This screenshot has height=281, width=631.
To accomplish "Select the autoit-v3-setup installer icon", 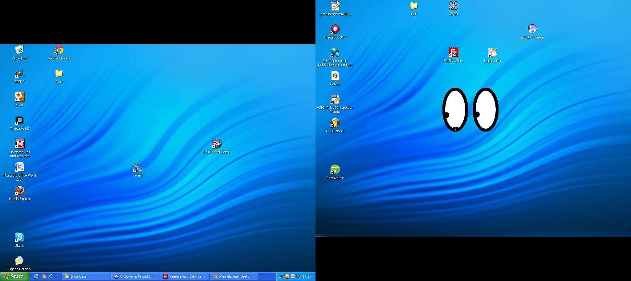I will [x=532, y=29].
